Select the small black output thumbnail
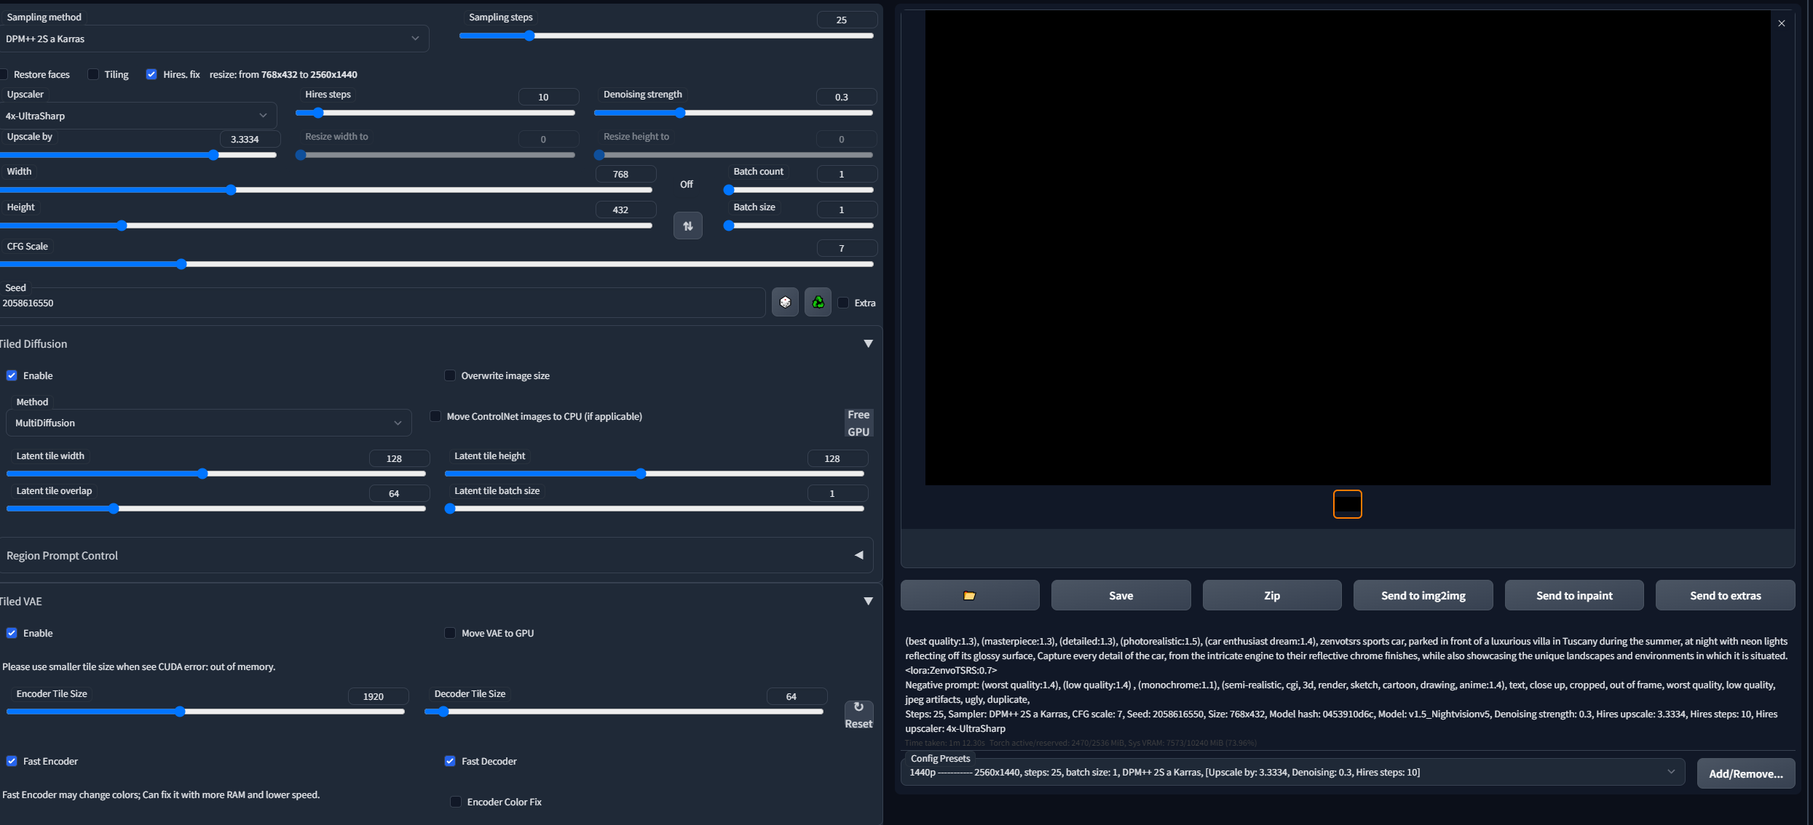Screen dimensions: 1813x825 (x=1347, y=504)
